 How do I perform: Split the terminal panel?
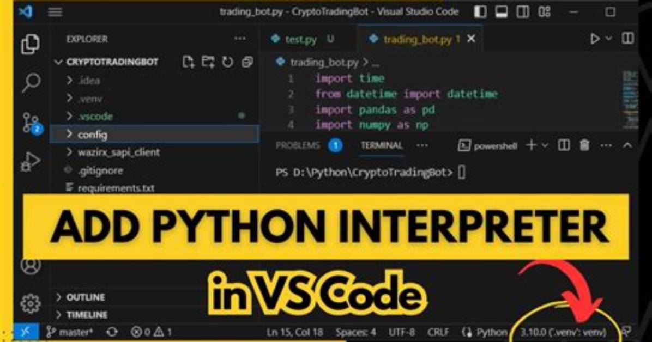pyautogui.click(x=564, y=145)
